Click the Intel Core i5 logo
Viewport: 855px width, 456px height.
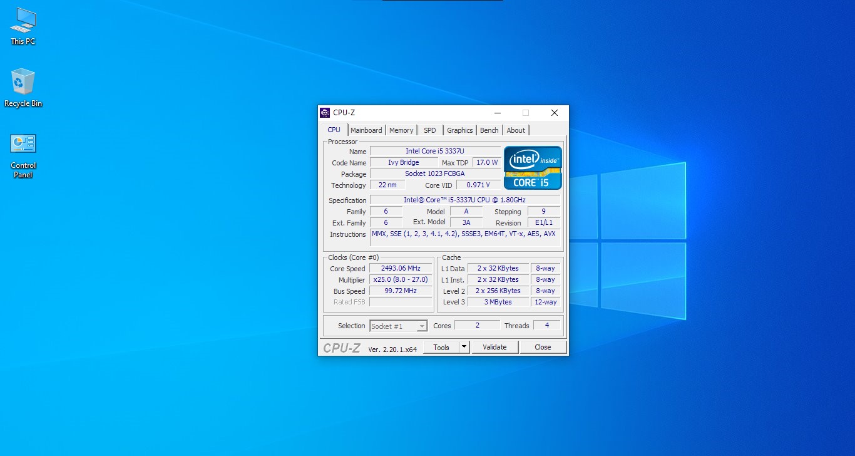[533, 168]
